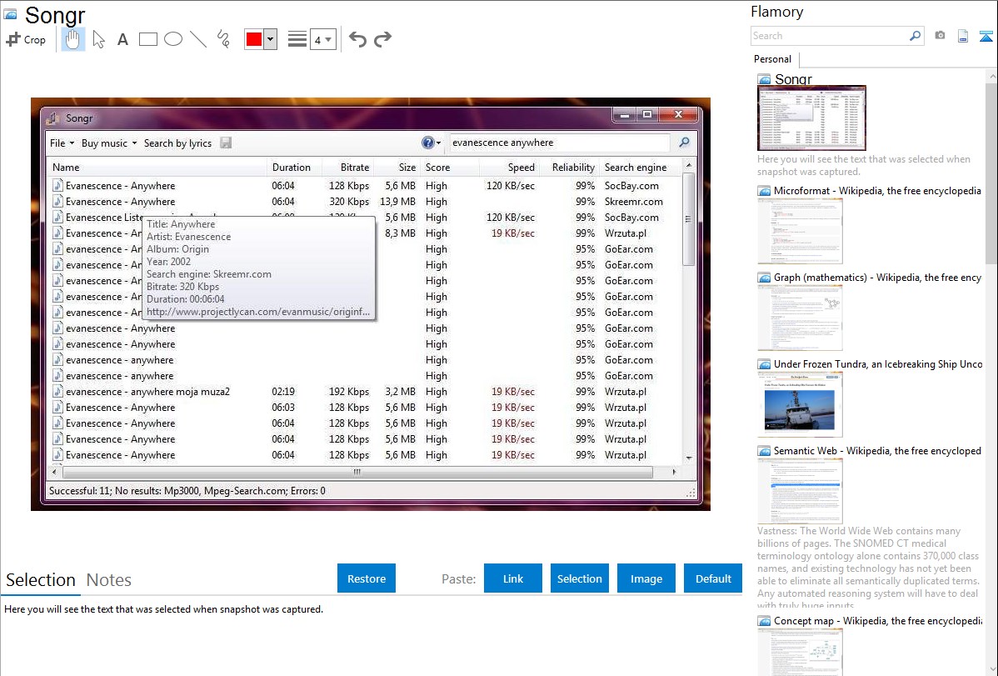Click the Flamory sidebar vertical scrollbar

[x=991, y=172]
